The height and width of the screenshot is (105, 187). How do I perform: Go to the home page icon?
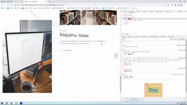click(x=11, y=5)
